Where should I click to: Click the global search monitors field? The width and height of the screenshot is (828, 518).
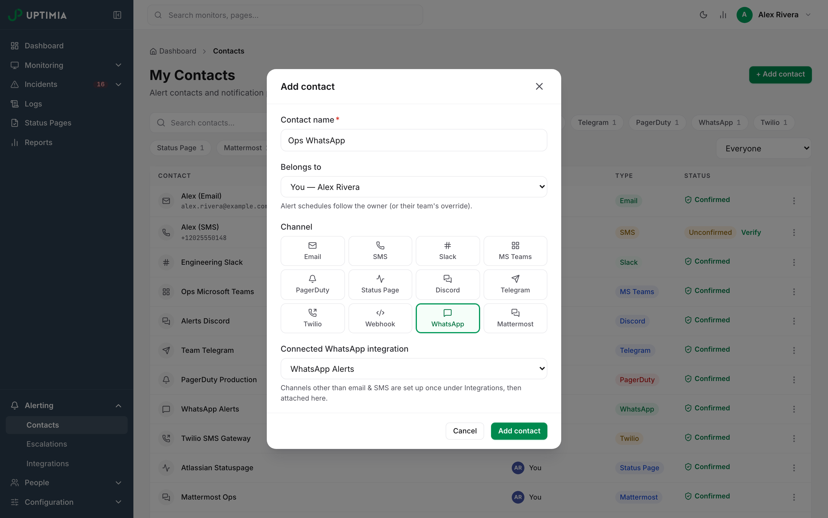click(285, 15)
